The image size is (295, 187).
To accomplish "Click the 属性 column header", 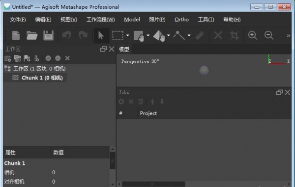I will click(x=27, y=152).
